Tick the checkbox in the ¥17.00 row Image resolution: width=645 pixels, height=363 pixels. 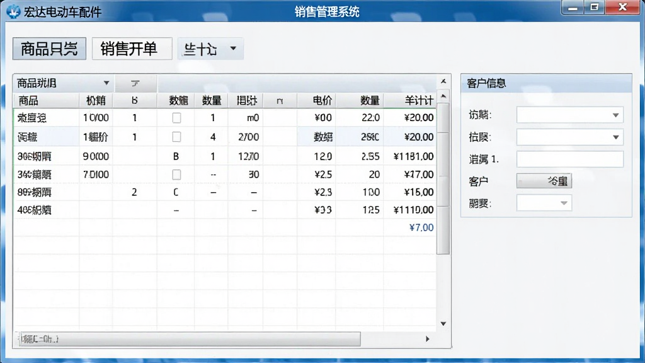[176, 175]
